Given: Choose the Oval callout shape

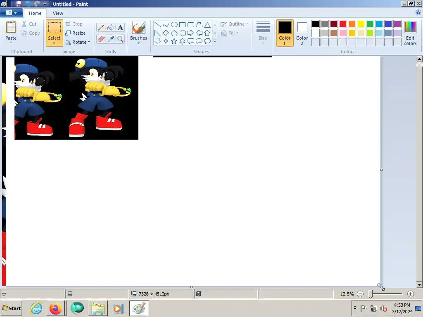Looking at the screenshot, I should (x=199, y=41).
